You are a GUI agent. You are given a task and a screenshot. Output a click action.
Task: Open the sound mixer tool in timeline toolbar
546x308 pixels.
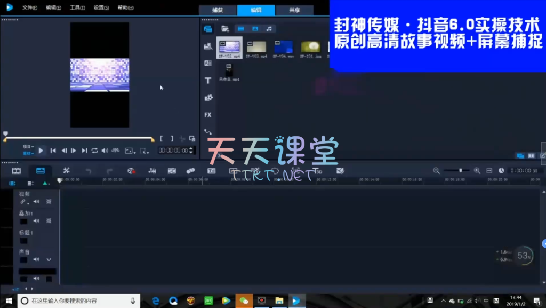[152, 171]
